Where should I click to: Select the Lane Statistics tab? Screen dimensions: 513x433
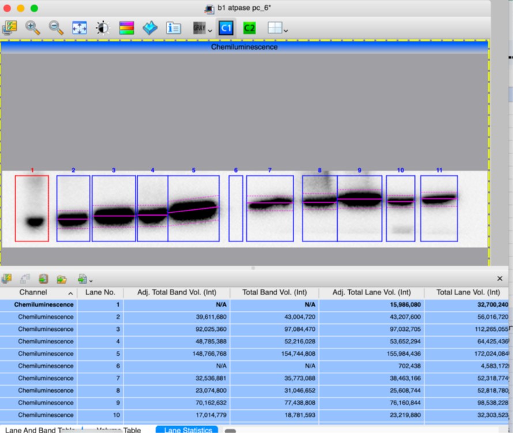[x=187, y=430]
